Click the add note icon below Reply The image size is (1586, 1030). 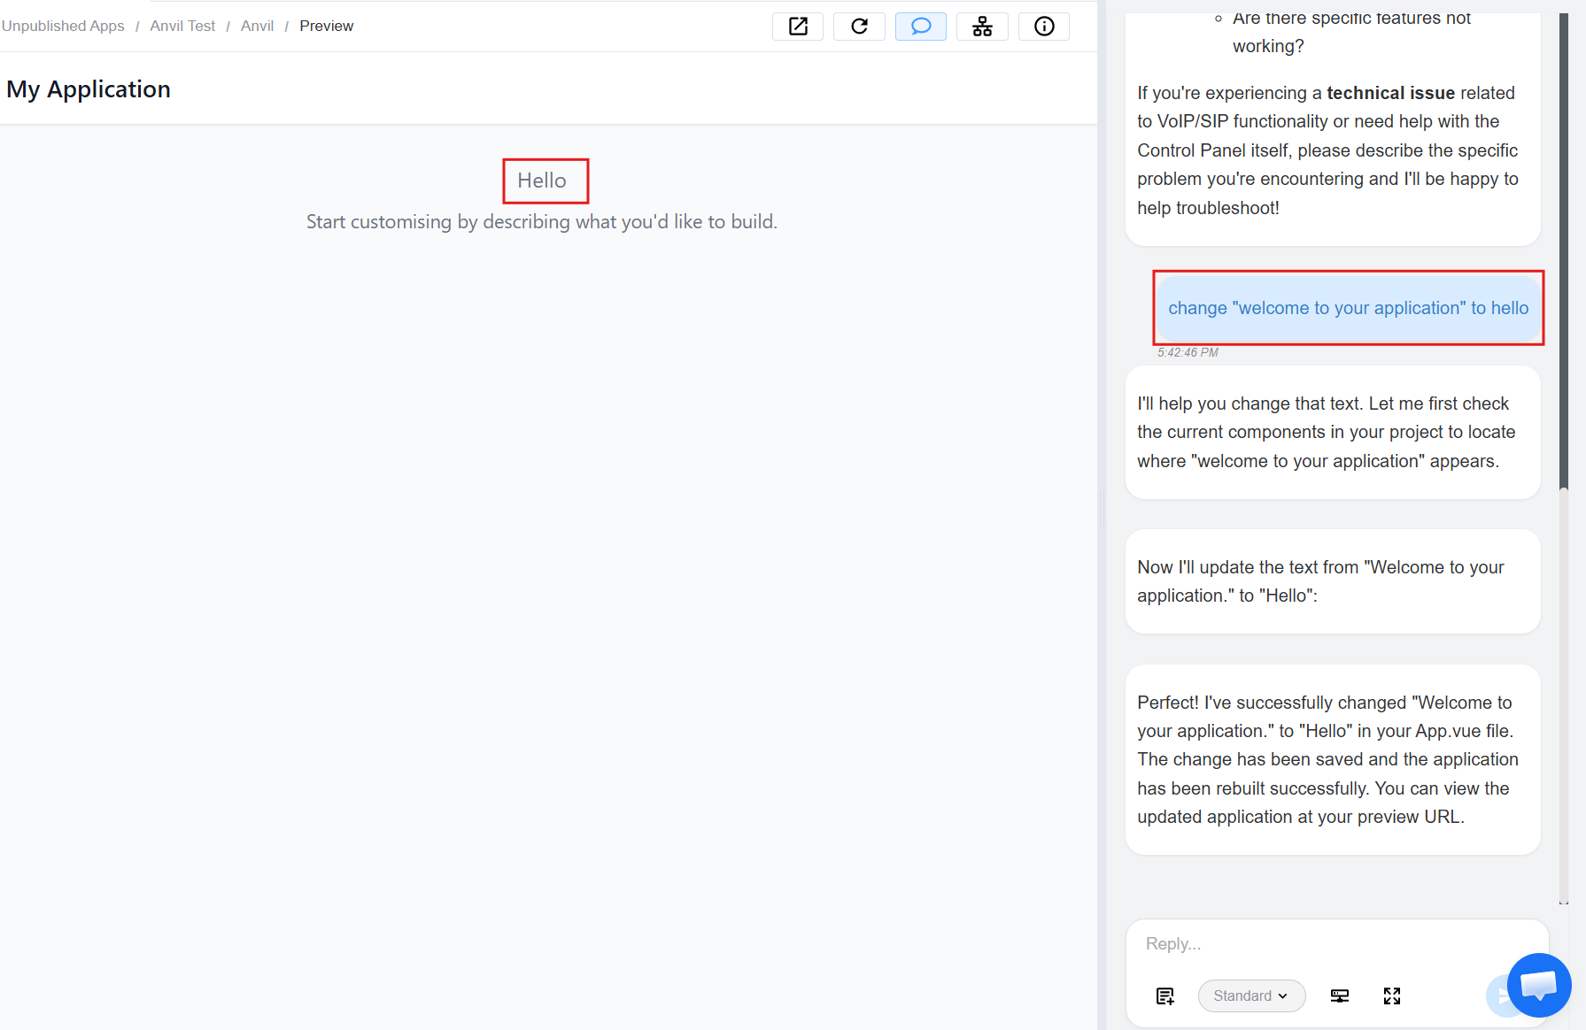click(x=1164, y=996)
